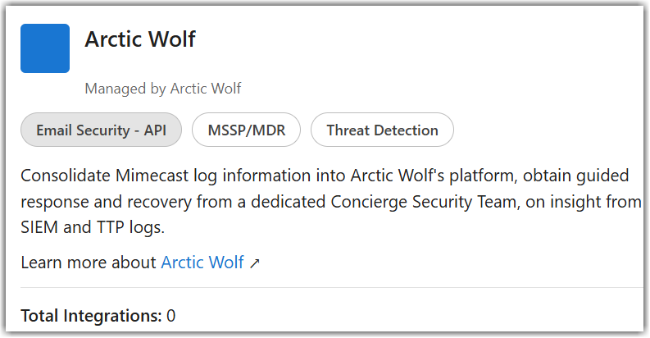
Task: Open the Arctic Wolf hyperlink
Action: pyautogui.click(x=202, y=263)
